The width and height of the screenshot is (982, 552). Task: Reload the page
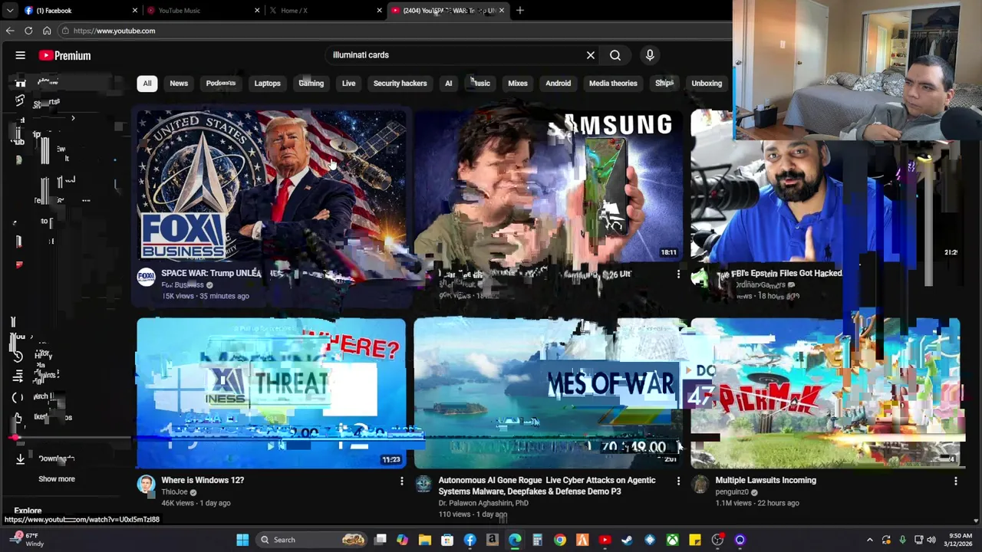(28, 31)
